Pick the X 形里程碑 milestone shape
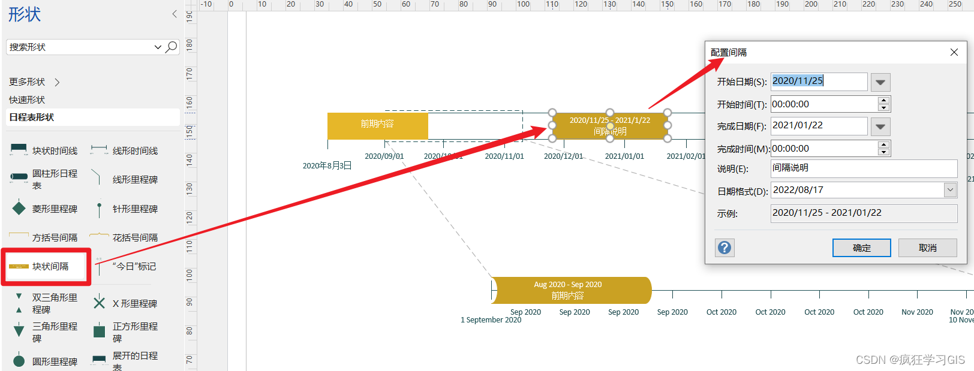The height and width of the screenshot is (371, 974). (x=124, y=303)
